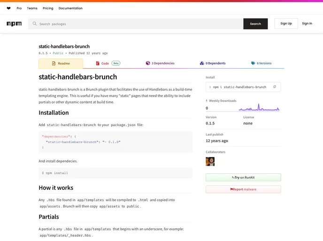This screenshot has width=323, height=241.
Task: Go to Pricing page
Action: click(x=48, y=8)
